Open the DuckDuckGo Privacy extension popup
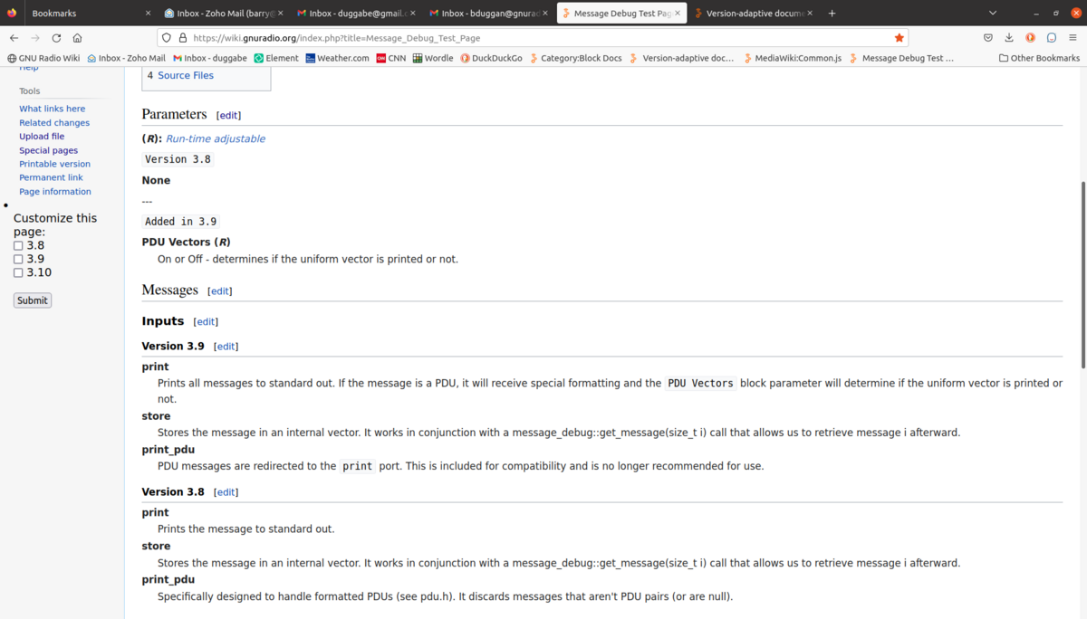 (x=1030, y=38)
